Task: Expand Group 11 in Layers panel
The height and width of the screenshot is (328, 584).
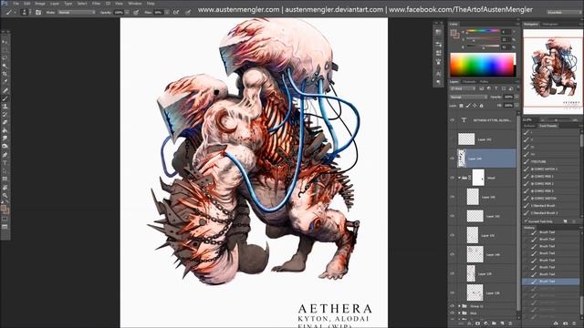Action: pyautogui.click(x=459, y=306)
